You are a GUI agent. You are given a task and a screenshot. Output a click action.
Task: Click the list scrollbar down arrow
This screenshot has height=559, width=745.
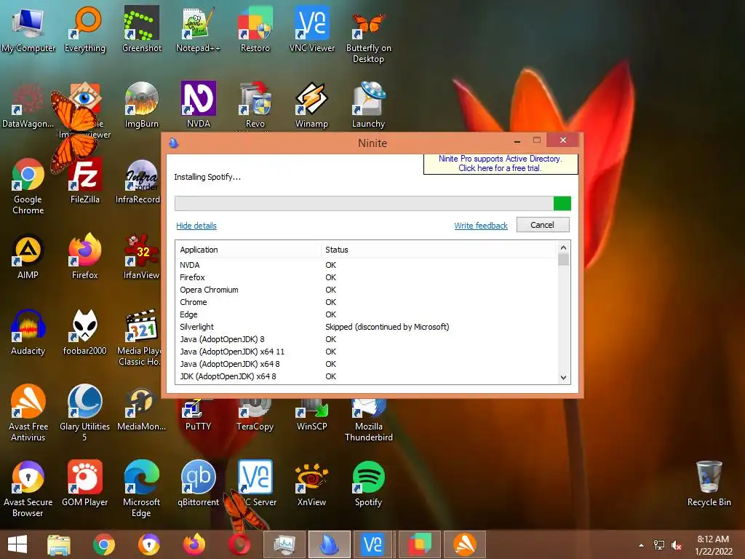[x=564, y=378]
